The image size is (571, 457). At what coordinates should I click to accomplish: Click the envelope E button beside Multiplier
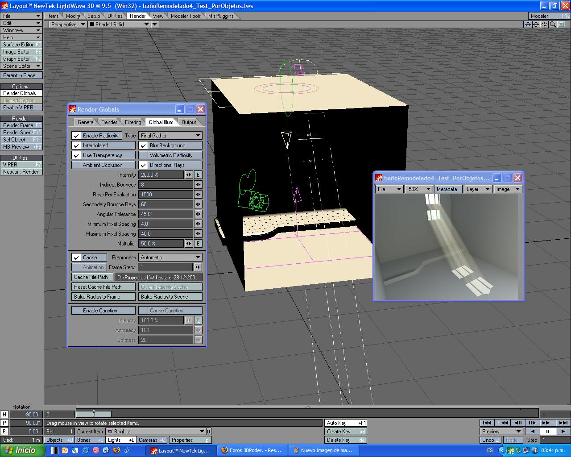pyautogui.click(x=198, y=244)
